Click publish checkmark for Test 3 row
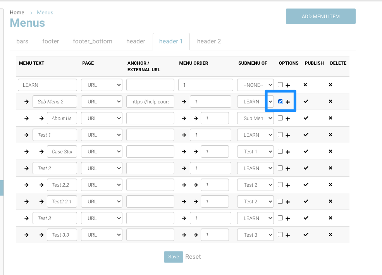382x275 pixels. point(306,218)
